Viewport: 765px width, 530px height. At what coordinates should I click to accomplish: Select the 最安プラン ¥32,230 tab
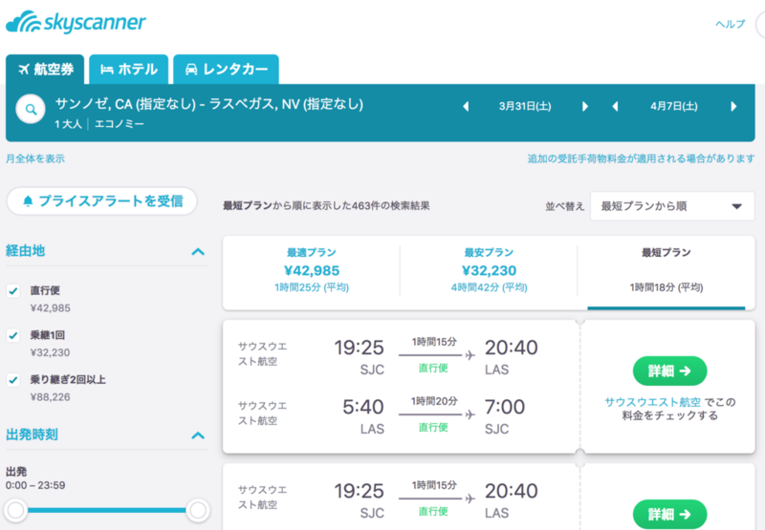tap(489, 271)
